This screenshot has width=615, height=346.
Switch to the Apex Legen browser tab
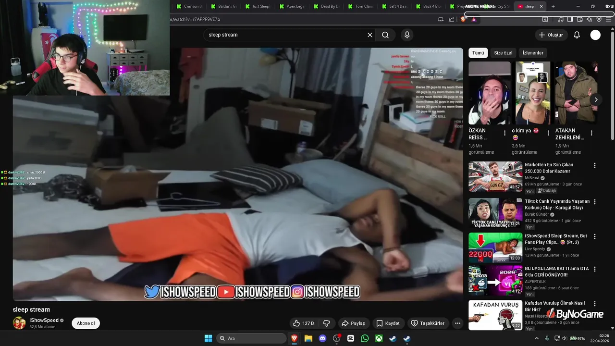(x=293, y=6)
